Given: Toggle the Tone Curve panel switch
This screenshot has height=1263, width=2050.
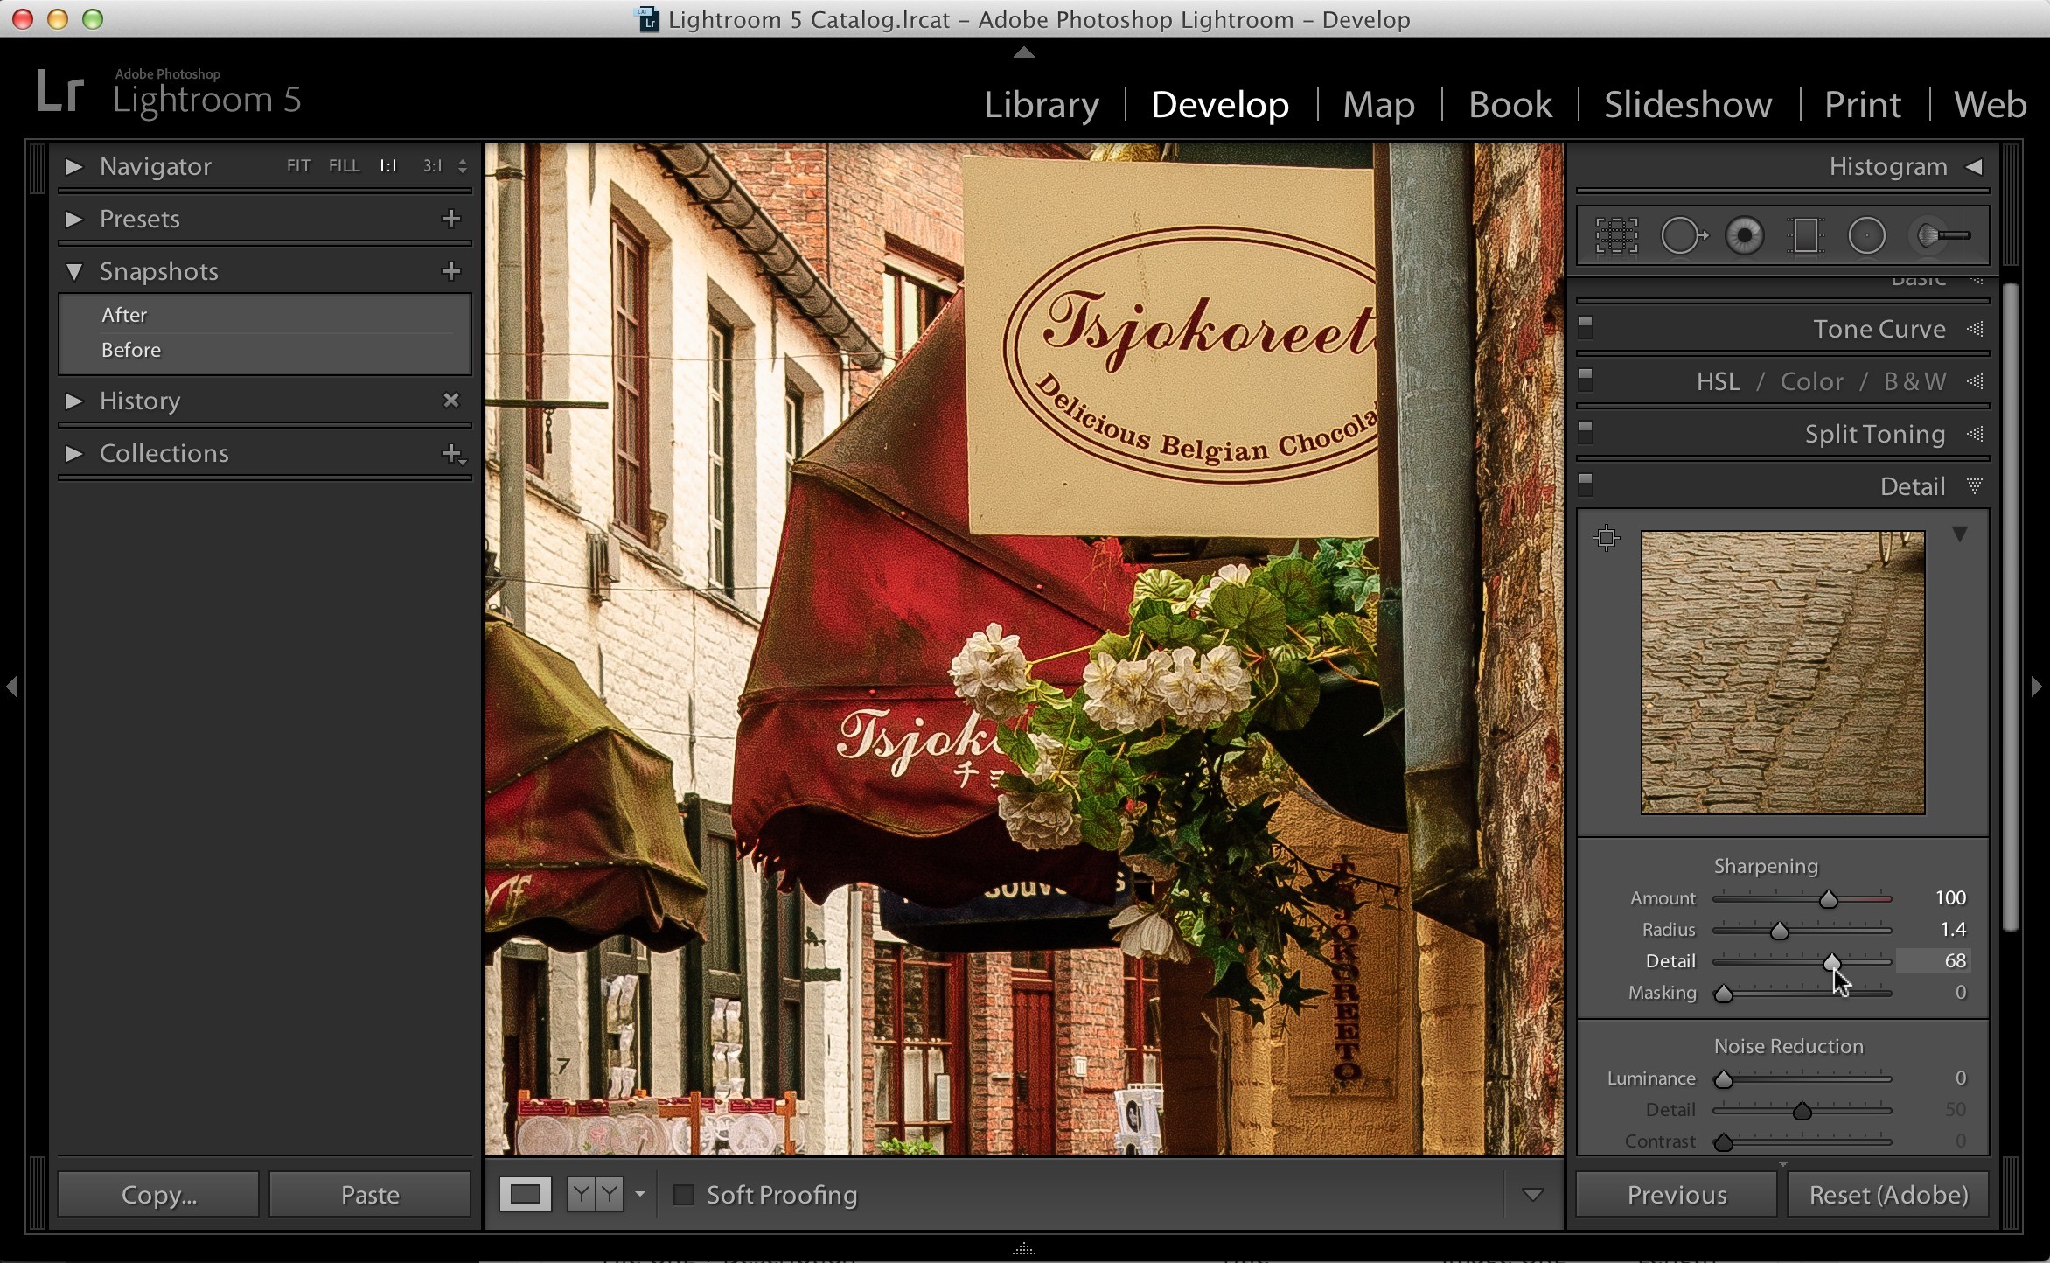Looking at the screenshot, I should pyautogui.click(x=1586, y=328).
